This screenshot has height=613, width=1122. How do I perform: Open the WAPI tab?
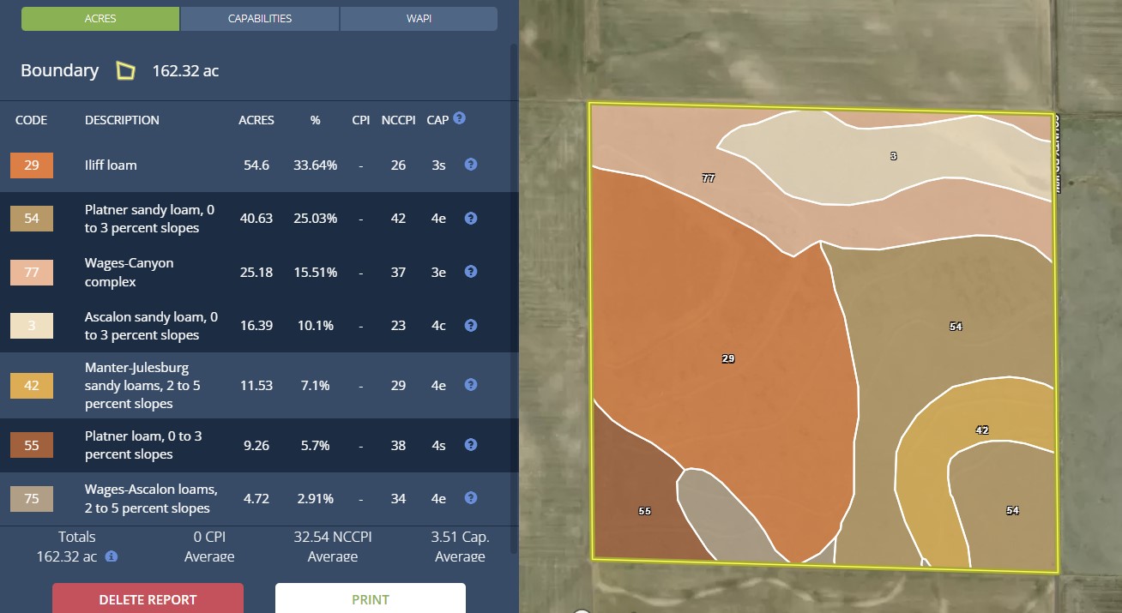point(419,19)
